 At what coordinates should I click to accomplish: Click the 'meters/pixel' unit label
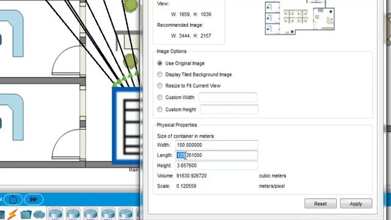pos(272,186)
